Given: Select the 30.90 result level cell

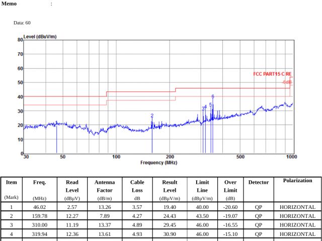Looking at the screenshot, I should 170,234.
